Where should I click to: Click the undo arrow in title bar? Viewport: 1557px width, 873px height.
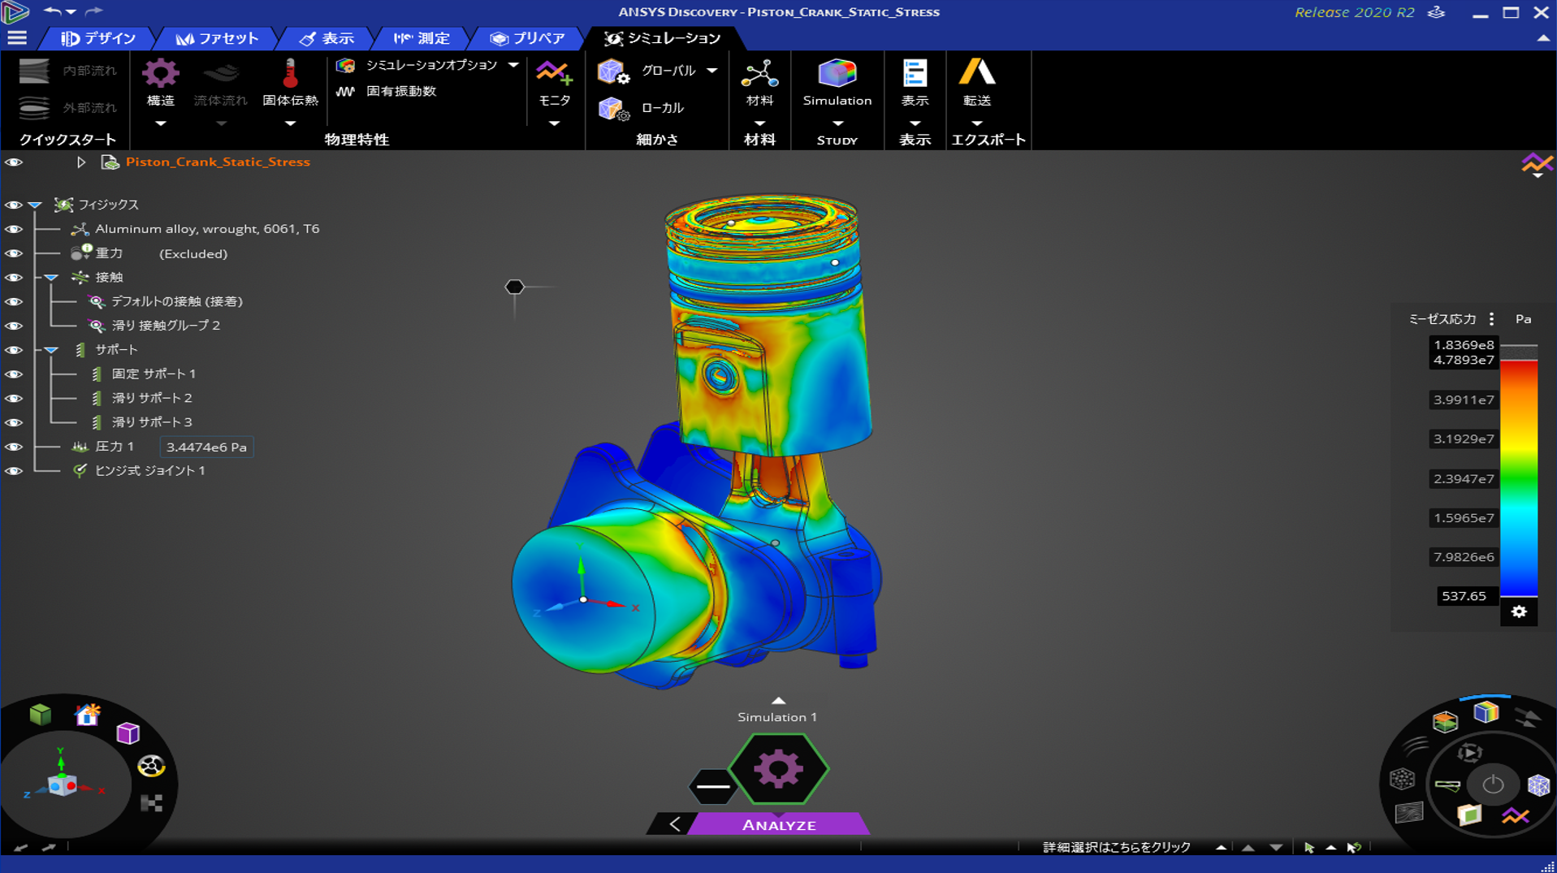click(52, 11)
